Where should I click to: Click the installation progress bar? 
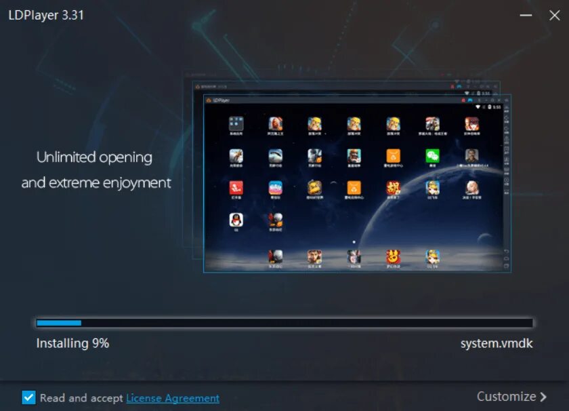[284, 323]
